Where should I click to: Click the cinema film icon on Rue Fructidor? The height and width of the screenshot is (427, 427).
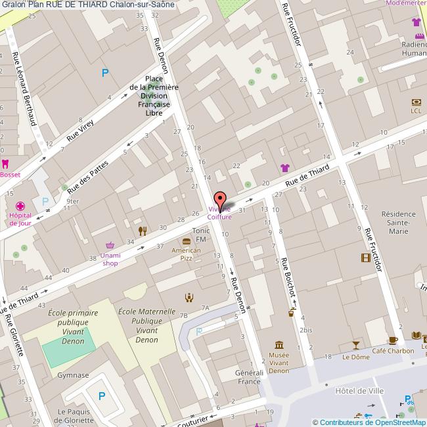(x=365, y=258)
